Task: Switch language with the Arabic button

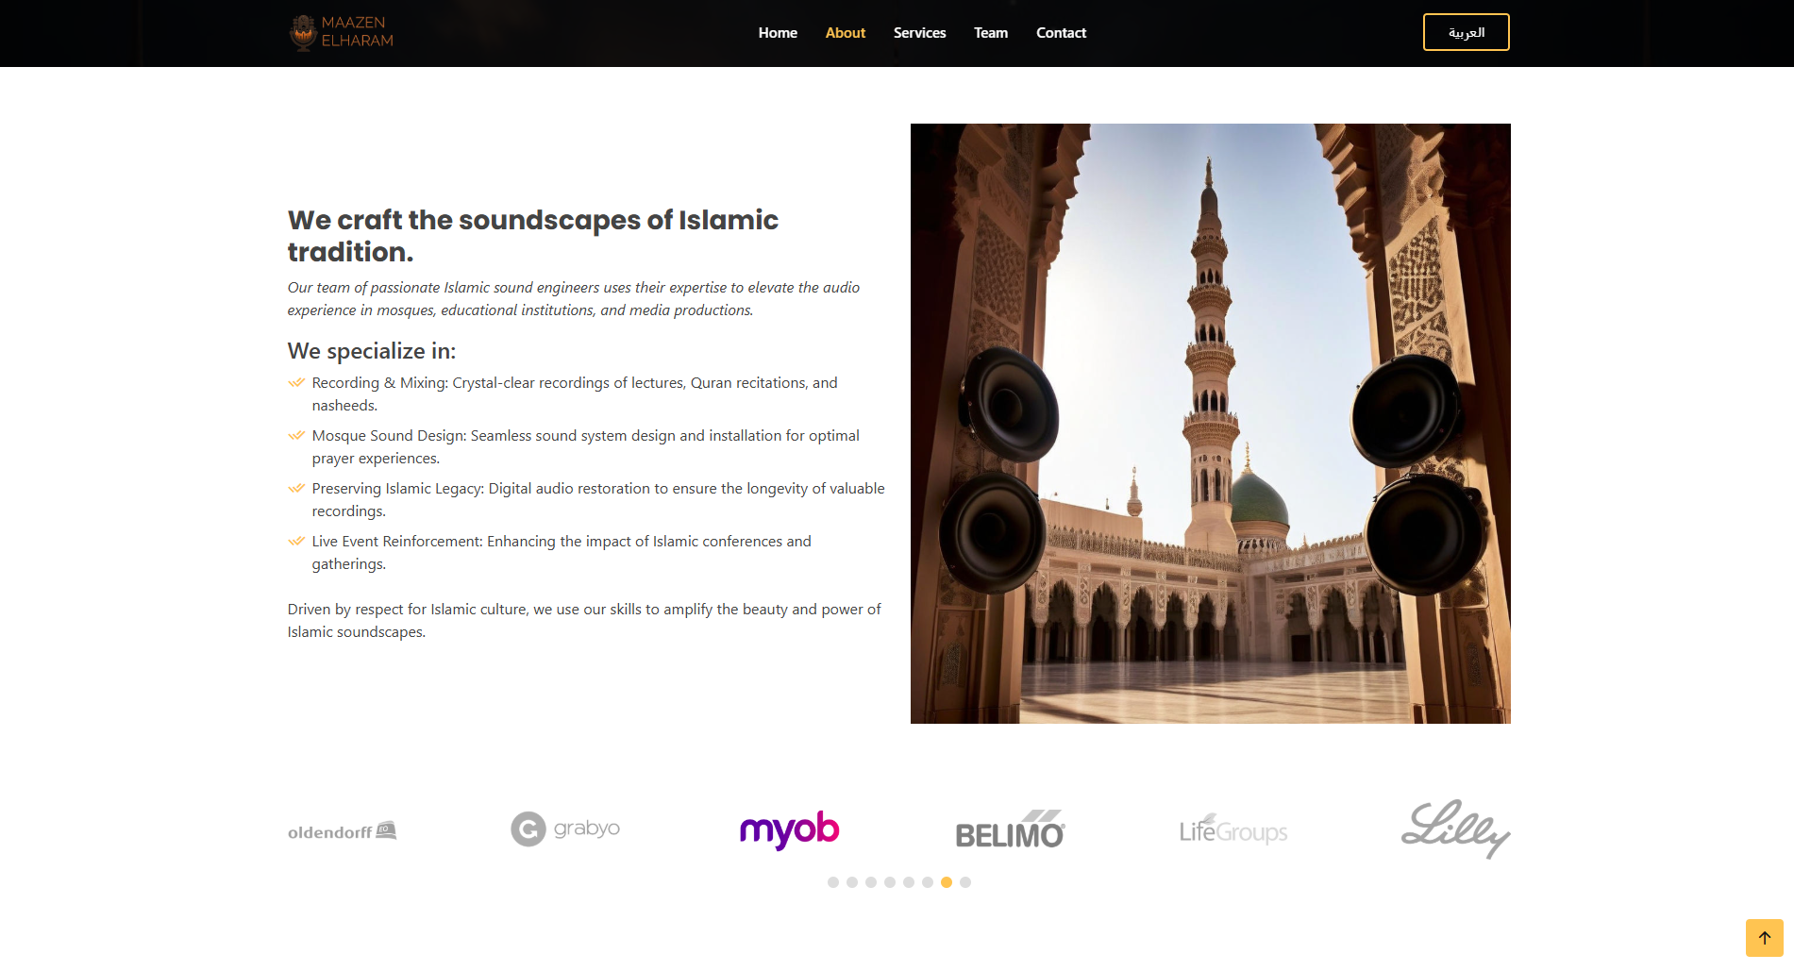Action: coord(1466,32)
